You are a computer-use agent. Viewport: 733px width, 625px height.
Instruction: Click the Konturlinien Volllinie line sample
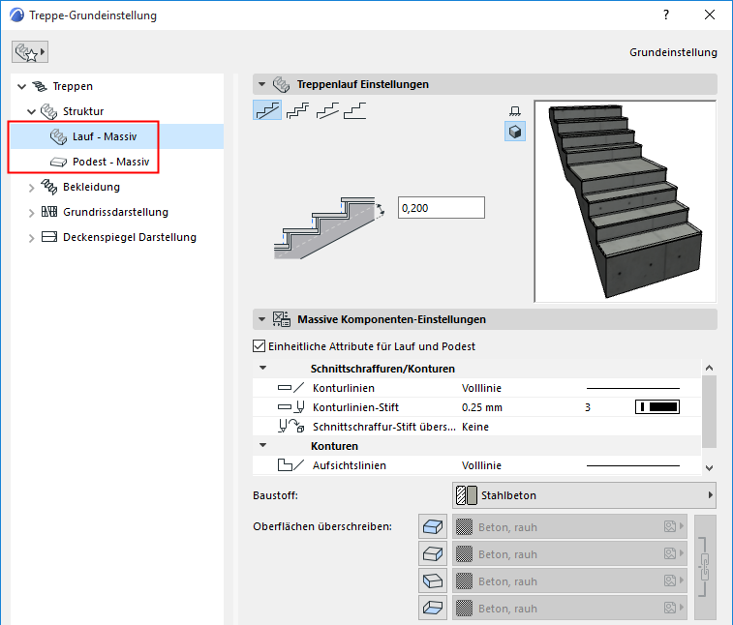pyautogui.click(x=633, y=388)
